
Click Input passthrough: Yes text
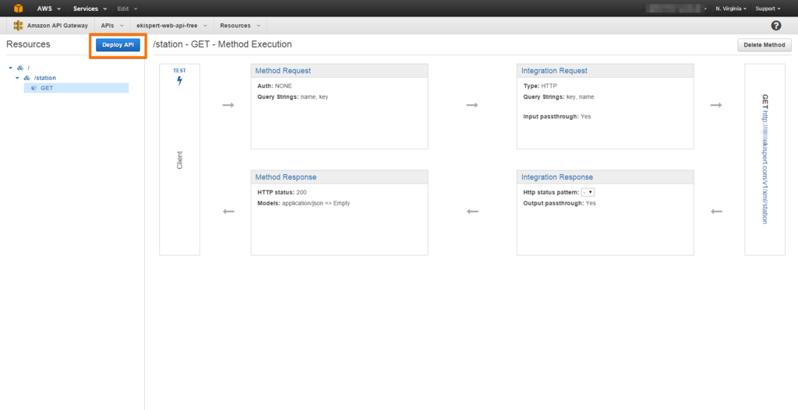[556, 117]
